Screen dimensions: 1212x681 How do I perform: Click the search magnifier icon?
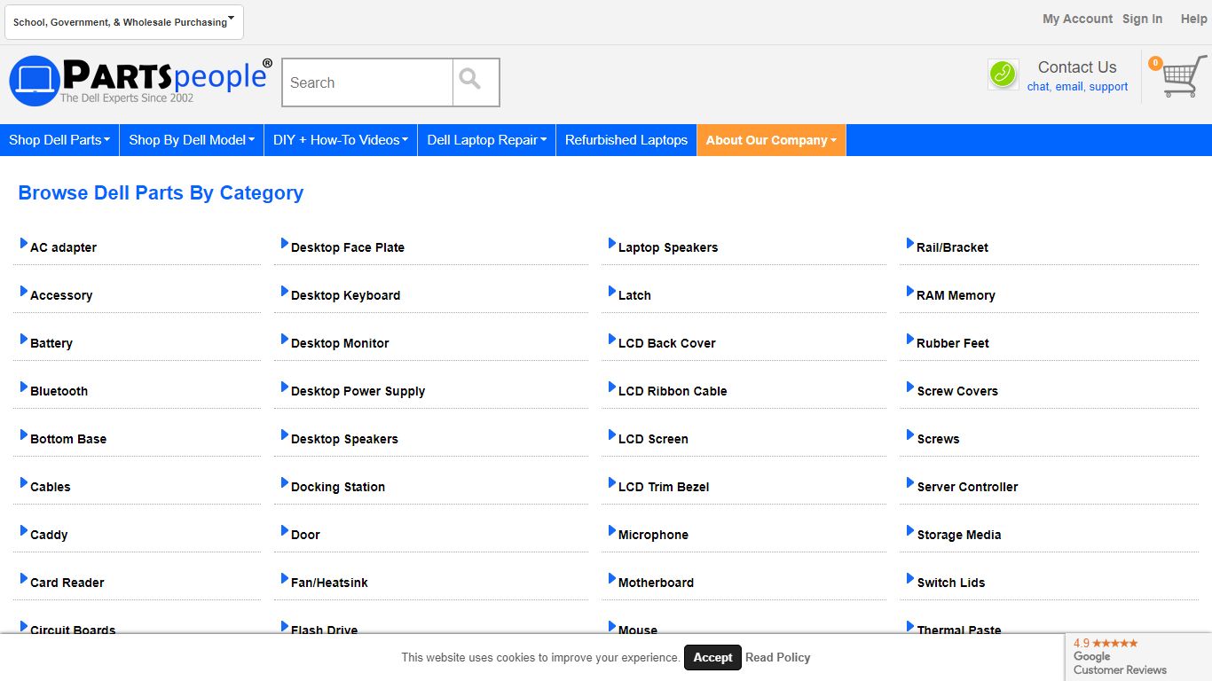[x=470, y=80]
